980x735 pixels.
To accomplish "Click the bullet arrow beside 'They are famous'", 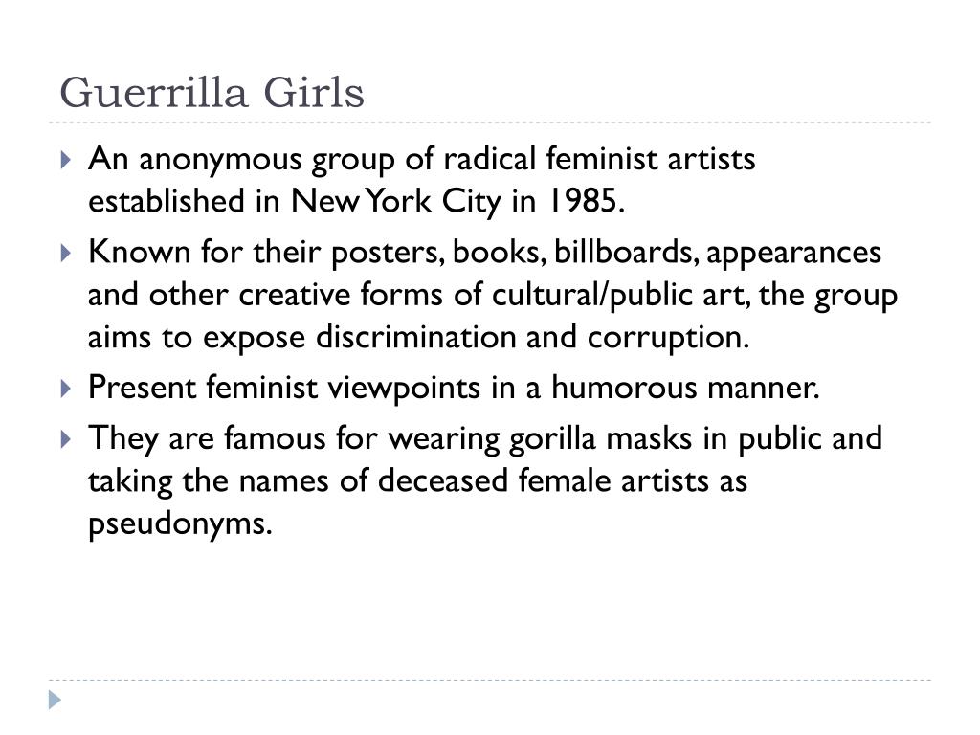I will pos(66,439).
